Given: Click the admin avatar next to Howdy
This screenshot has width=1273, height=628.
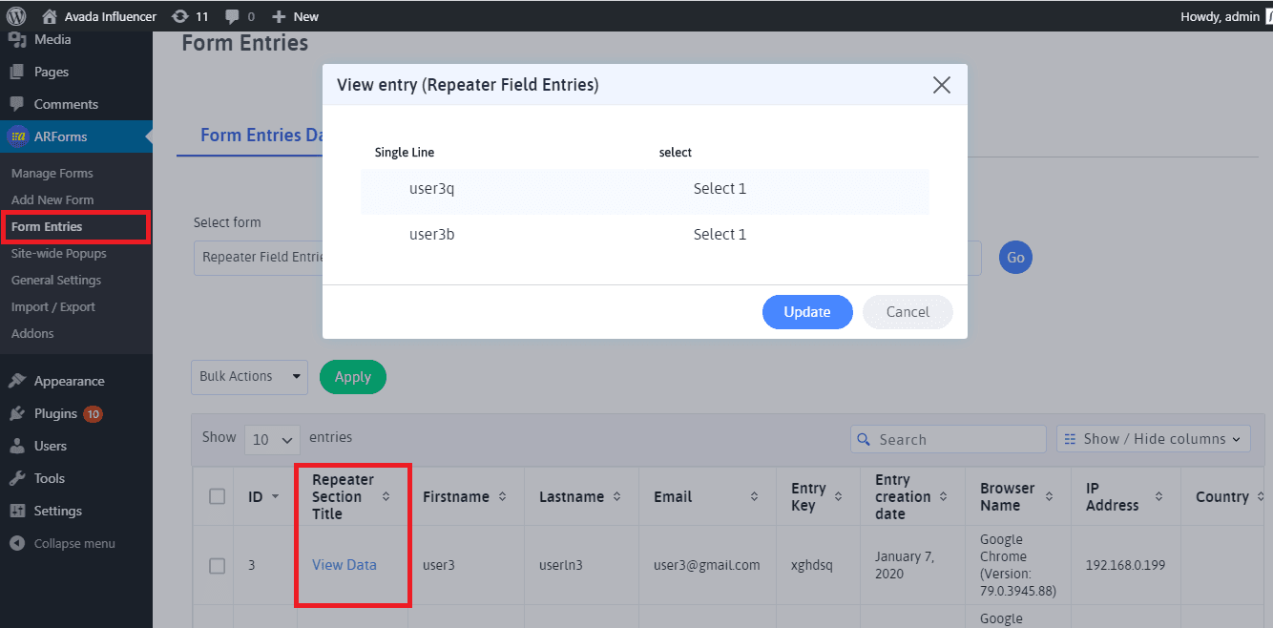Looking at the screenshot, I should click(x=1268, y=16).
